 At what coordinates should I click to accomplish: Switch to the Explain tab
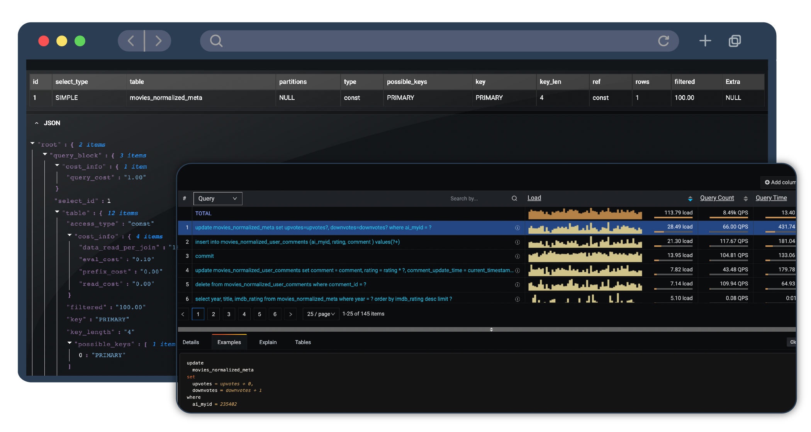coord(268,343)
